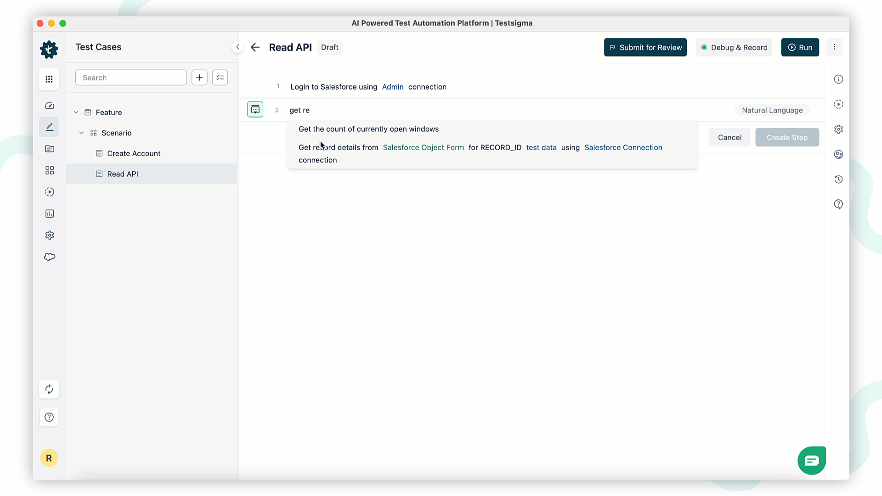Click the checklist multi-select icon

(220, 78)
